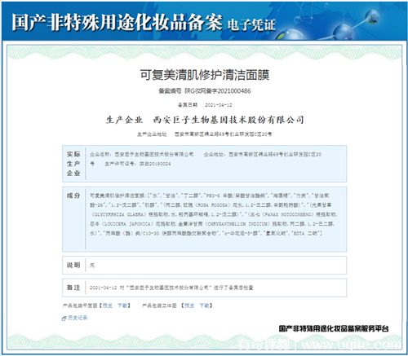Click the product title 可复美清肌修护清洁面膜

point(205,75)
